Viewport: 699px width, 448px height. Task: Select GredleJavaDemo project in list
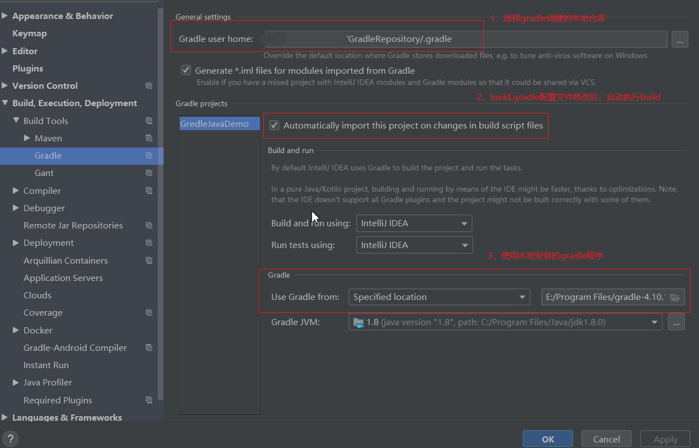tap(220, 124)
